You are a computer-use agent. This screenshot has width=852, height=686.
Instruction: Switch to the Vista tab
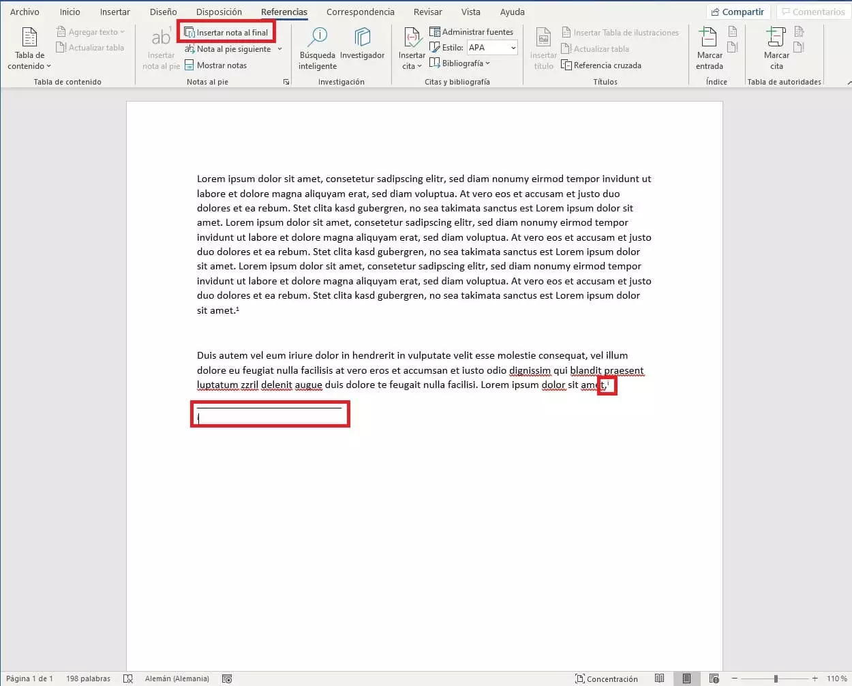pos(470,12)
